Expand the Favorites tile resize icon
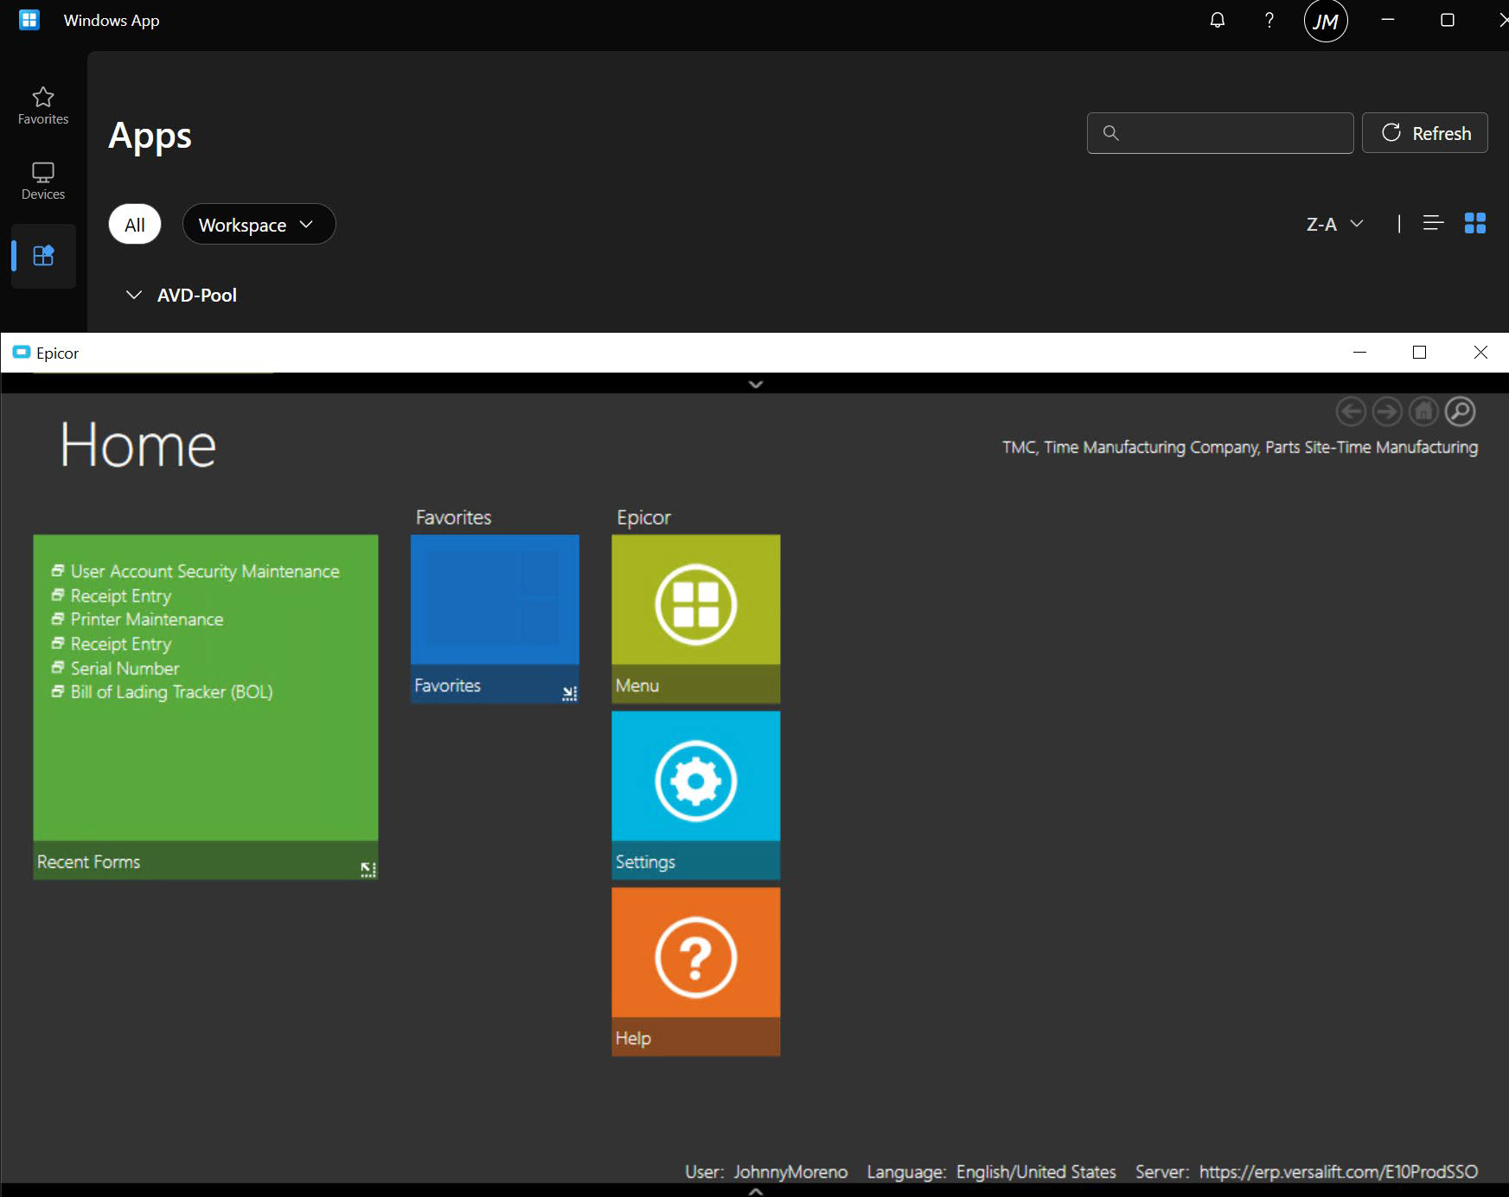 click(569, 693)
